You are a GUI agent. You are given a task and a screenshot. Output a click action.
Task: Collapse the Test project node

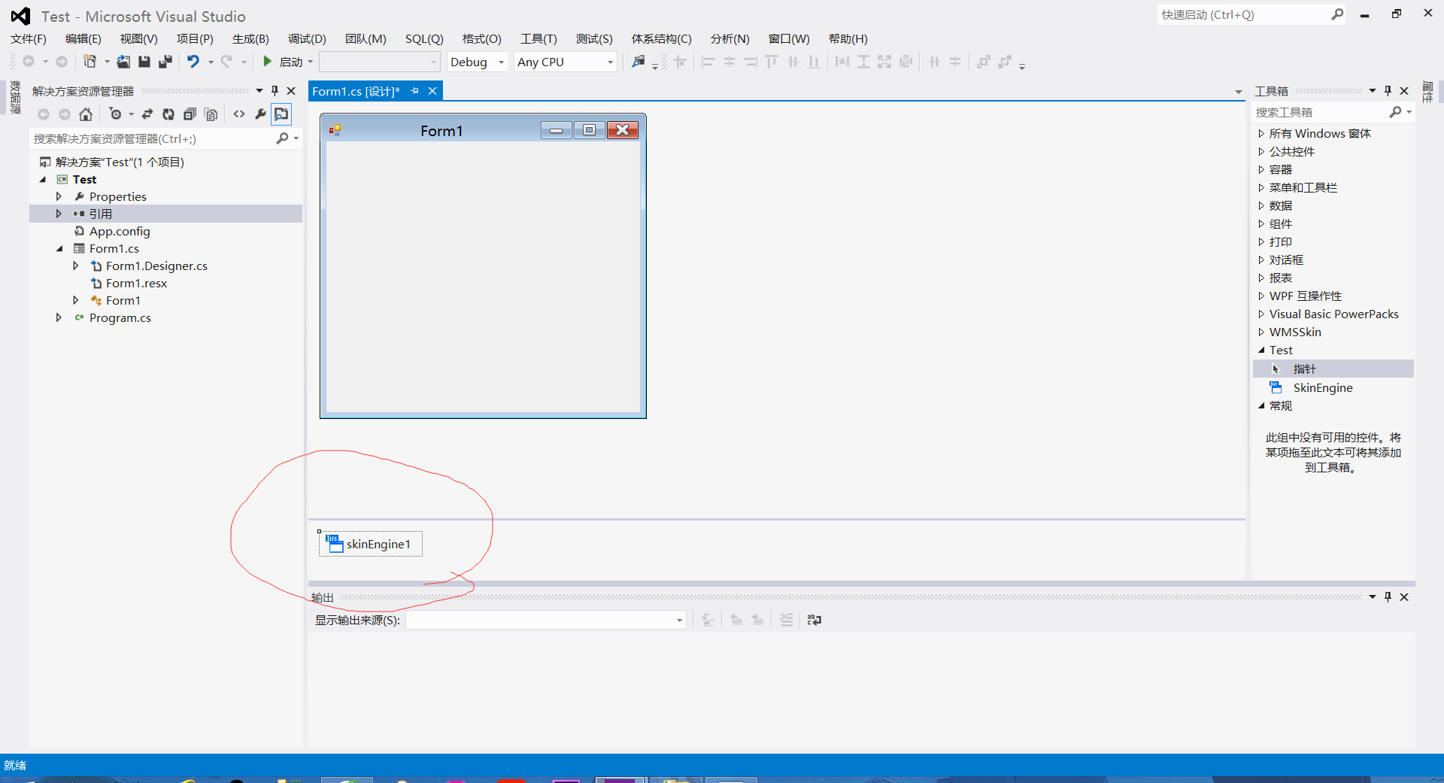43,180
